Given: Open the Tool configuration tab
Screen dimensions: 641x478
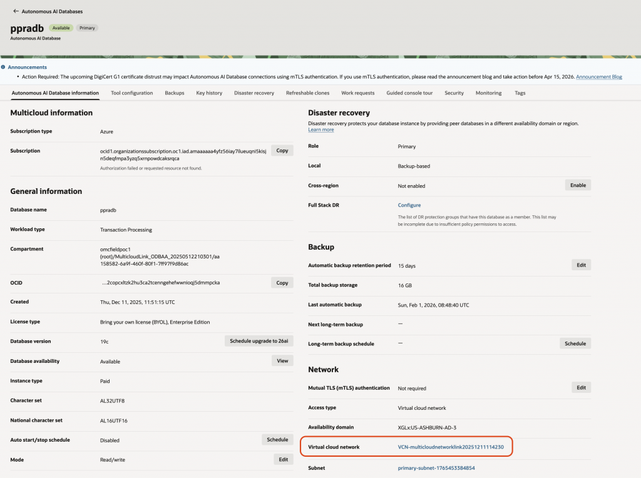Looking at the screenshot, I should 131,93.
